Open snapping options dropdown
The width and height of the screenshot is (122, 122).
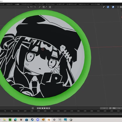46,7
